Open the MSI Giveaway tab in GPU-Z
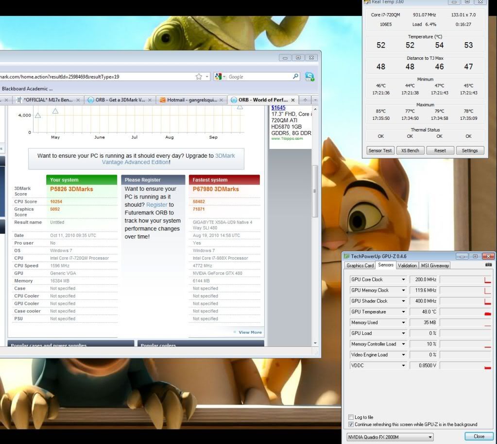The image size is (497, 444). (435, 265)
